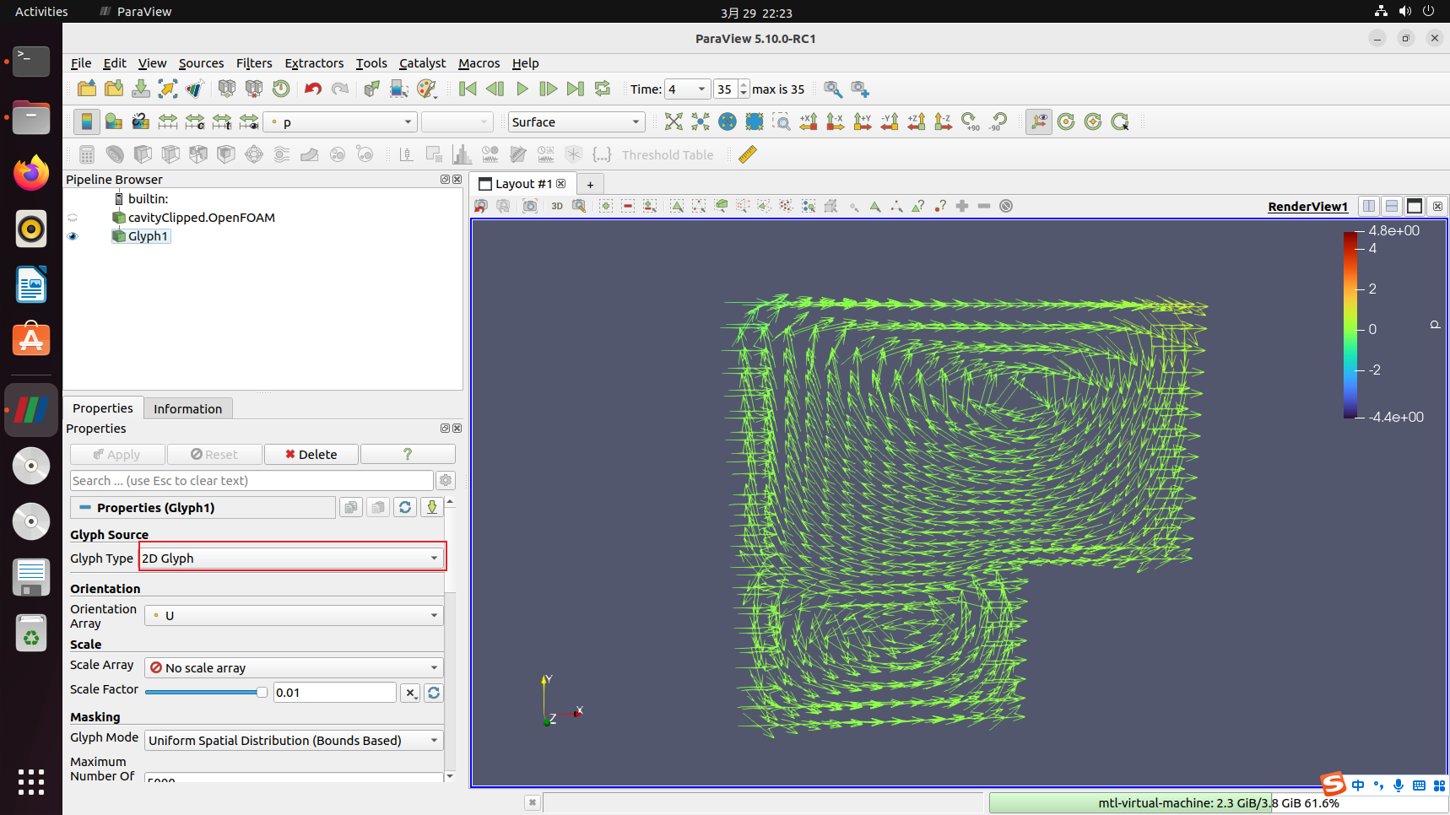Click the properties search field
Image resolution: width=1450 pixels, height=815 pixels.
pyautogui.click(x=252, y=481)
